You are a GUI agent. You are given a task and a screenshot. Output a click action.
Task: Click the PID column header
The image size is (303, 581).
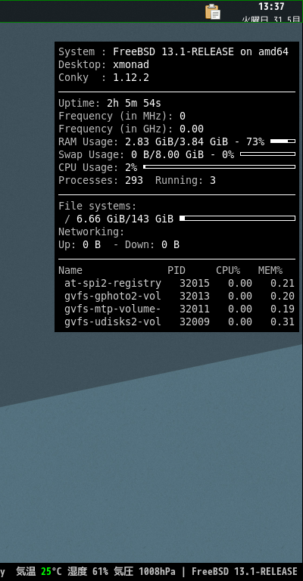pos(176,271)
